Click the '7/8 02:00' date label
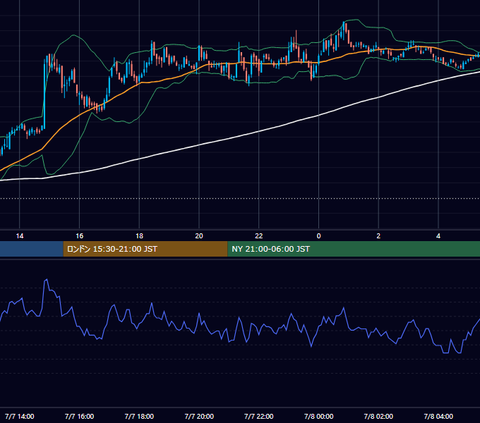 pos(378,416)
